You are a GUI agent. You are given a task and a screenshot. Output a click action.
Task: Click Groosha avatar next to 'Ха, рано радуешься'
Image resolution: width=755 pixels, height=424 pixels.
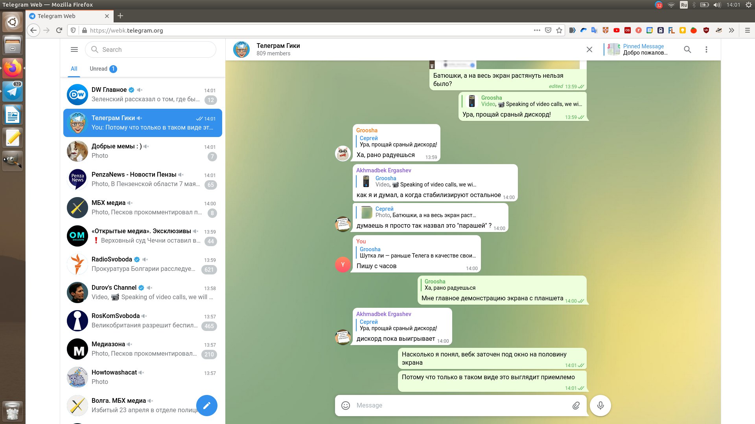pos(343,154)
